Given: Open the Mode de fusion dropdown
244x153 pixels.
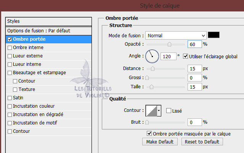Looking at the screenshot, I should [x=175, y=35].
